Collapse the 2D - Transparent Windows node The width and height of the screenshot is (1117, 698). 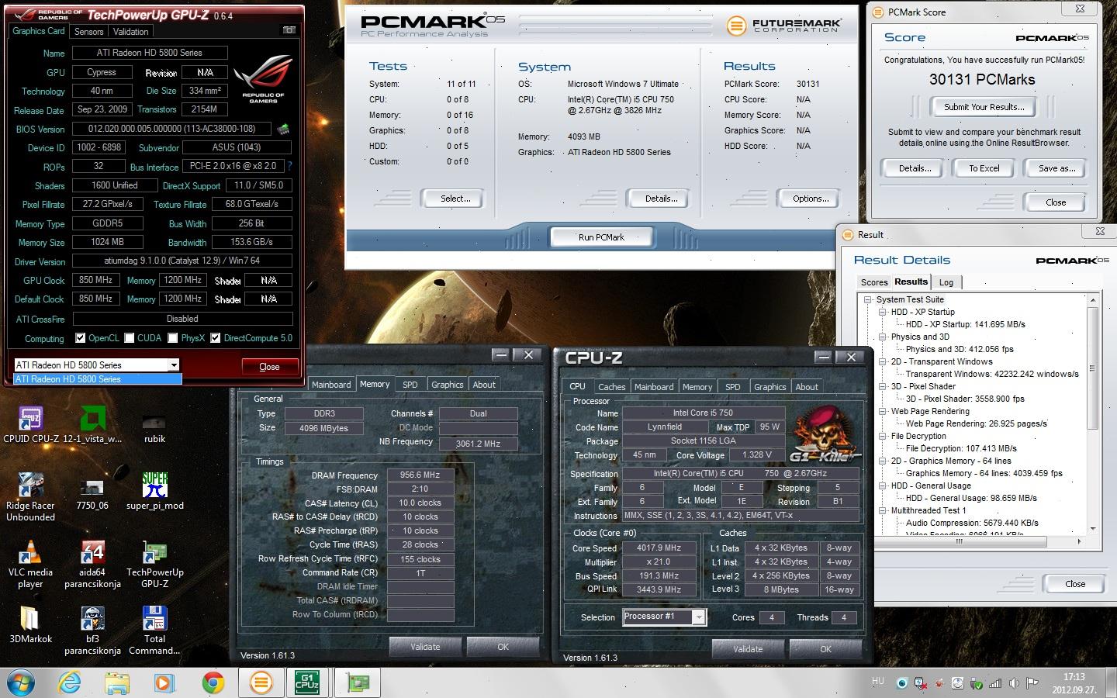(882, 361)
